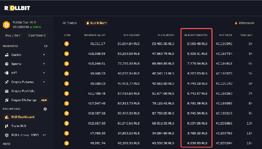
Task: Switch to the All Trades tab
Action: coord(70,23)
